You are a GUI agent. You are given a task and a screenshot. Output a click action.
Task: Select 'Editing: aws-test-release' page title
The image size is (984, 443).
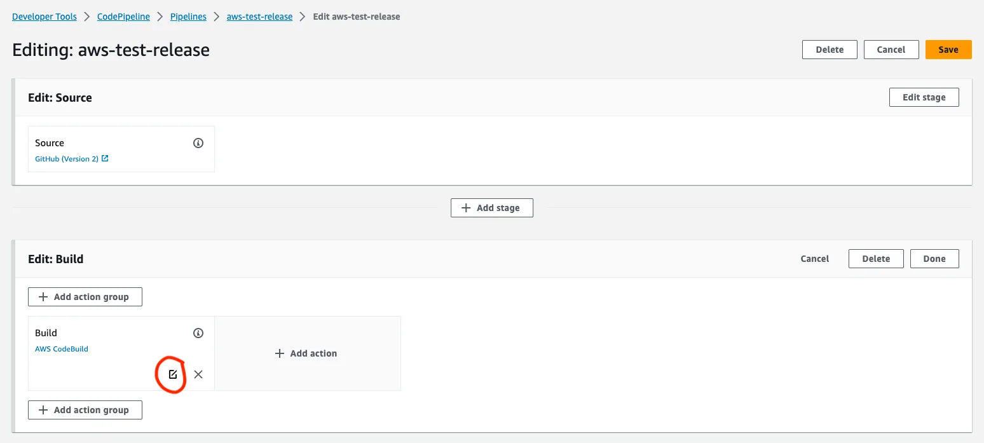coord(111,50)
